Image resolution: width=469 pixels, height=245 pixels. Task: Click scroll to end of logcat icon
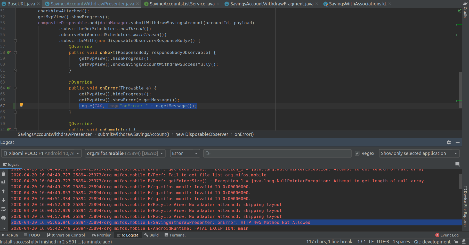click(x=3, y=182)
